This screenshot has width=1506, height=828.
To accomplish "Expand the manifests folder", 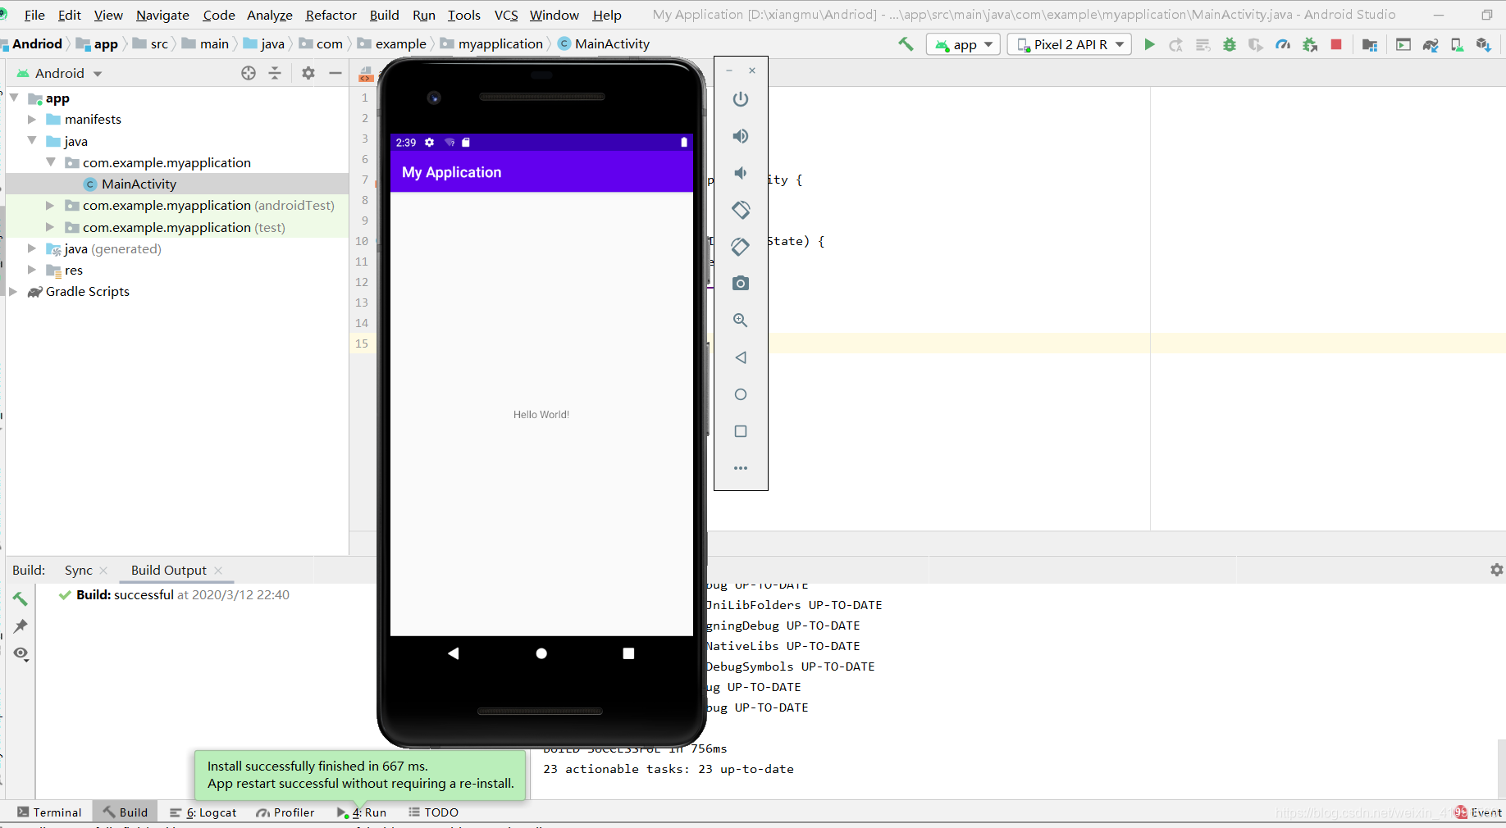I will pos(32,119).
